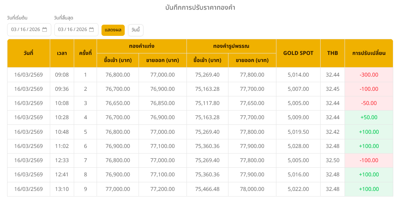Click the end date input field
The height and width of the screenshot is (198, 400).
(72, 30)
